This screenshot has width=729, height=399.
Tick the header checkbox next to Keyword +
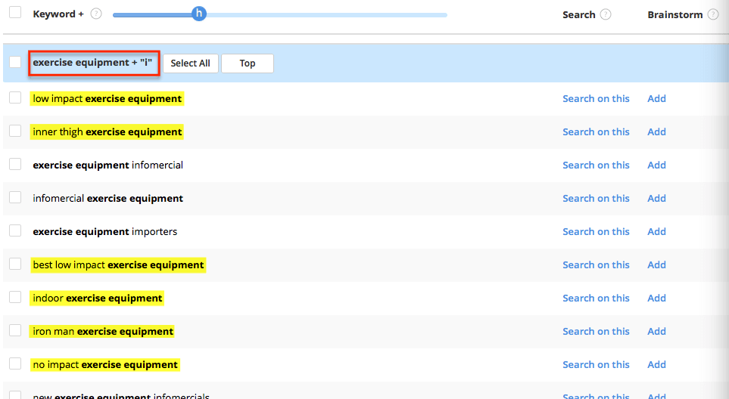click(15, 12)
